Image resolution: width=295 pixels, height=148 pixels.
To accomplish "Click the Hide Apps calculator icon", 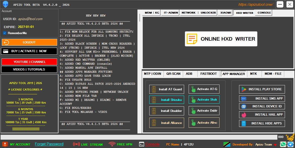I will point(244,123).
